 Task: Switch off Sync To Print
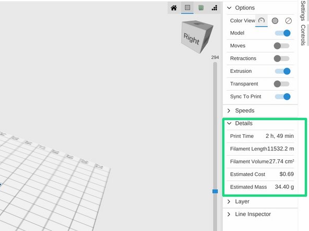[x=282, y=96]
